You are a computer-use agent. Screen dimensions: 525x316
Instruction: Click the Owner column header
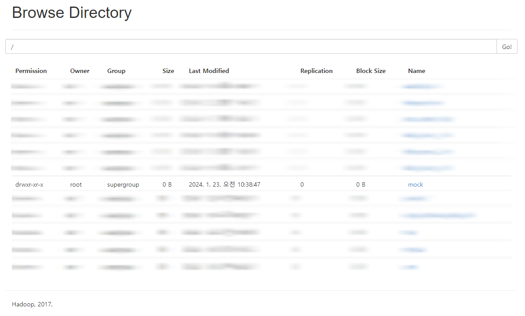tap(80, 71)
